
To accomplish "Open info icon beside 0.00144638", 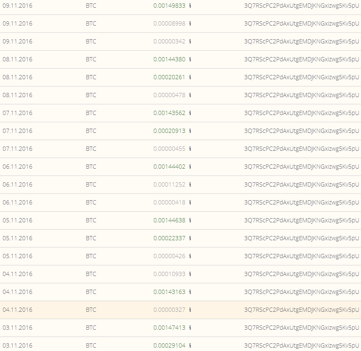I will point(190,221).
